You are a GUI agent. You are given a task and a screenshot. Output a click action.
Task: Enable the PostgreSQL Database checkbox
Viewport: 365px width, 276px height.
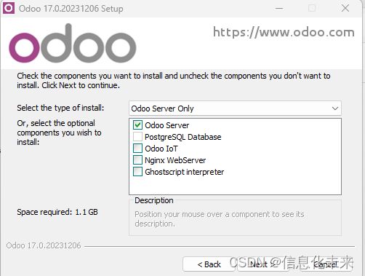[137, 137]
